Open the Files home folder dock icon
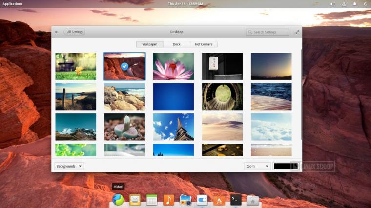Image resolution: width=371 pixels, height=208 pixels. [x=253, y=200]
